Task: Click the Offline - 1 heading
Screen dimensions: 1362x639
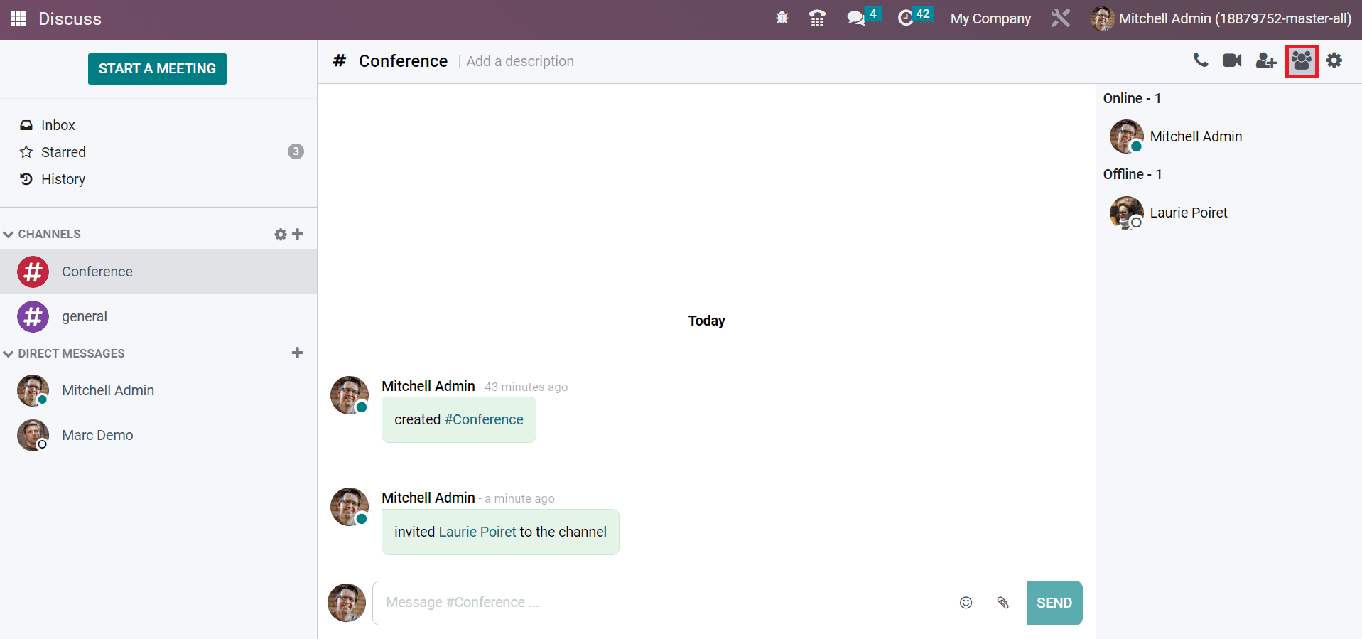Action: 1133,174
